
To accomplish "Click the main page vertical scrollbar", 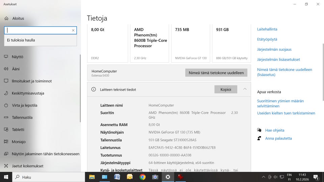I will click(x=323, y=72).
